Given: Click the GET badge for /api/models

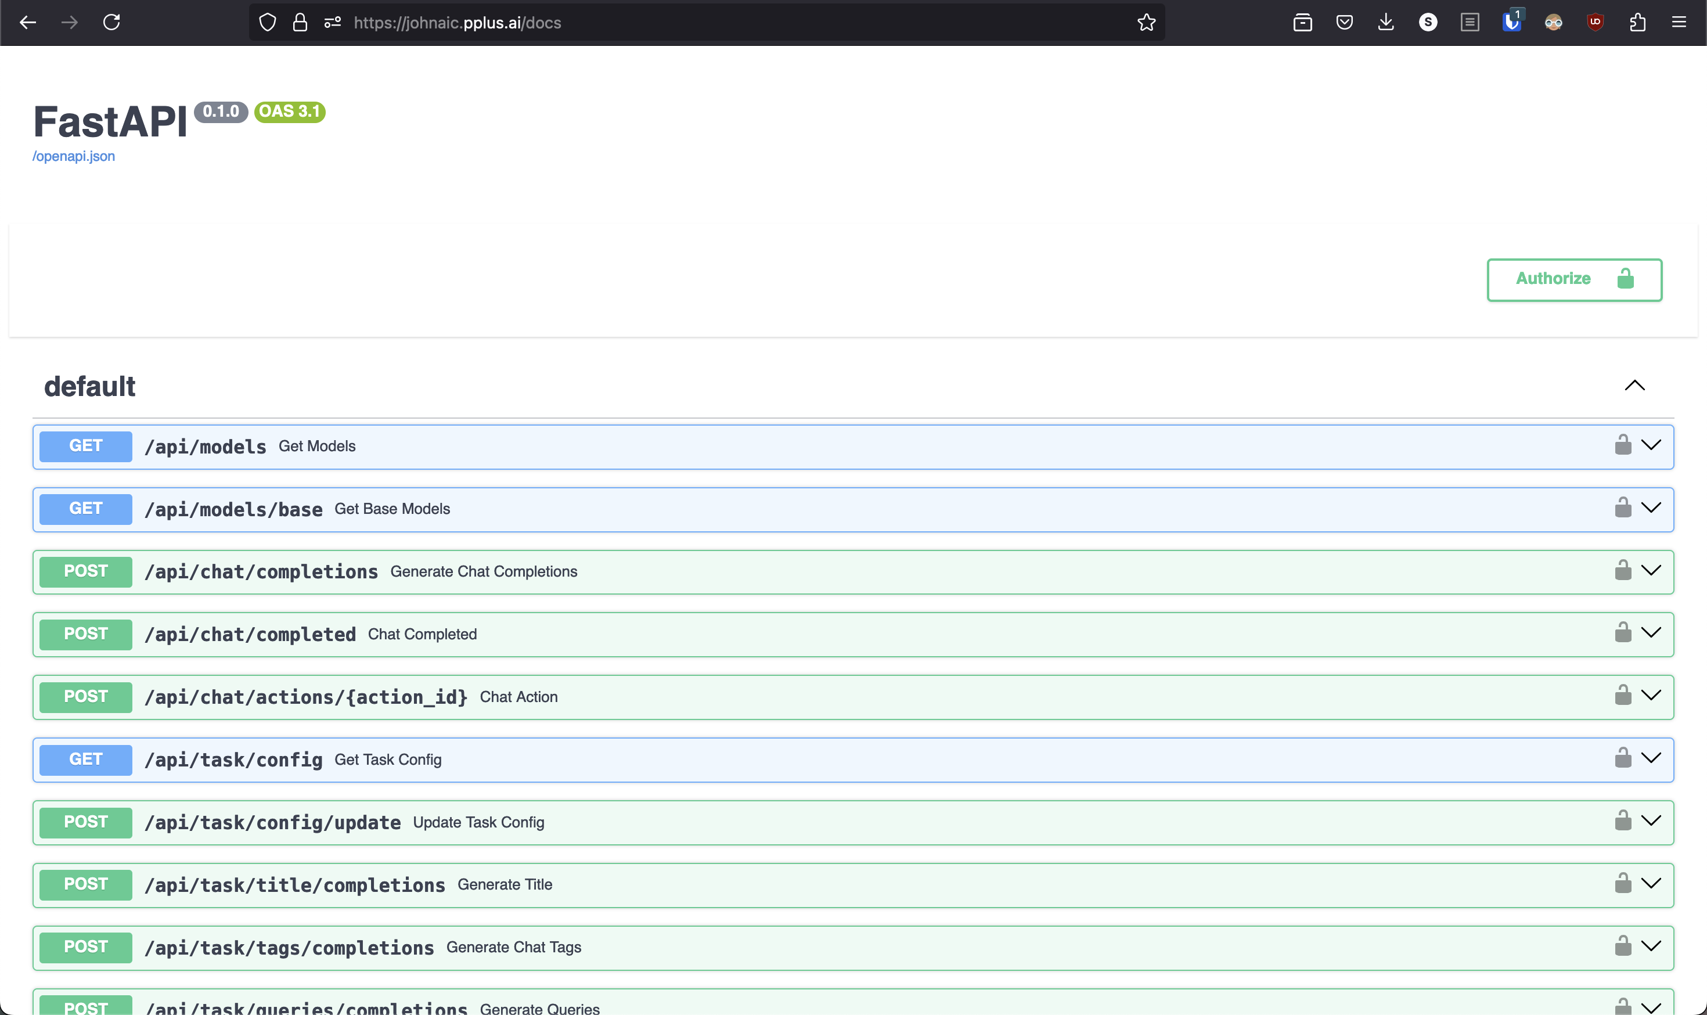Looking at the screenshot, I should 85,446.
